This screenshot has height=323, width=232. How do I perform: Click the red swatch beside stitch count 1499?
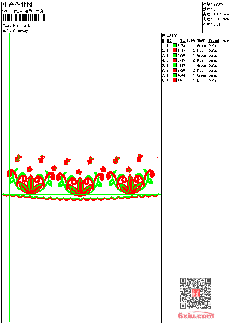pyautogui.click(x=175, y=50)
